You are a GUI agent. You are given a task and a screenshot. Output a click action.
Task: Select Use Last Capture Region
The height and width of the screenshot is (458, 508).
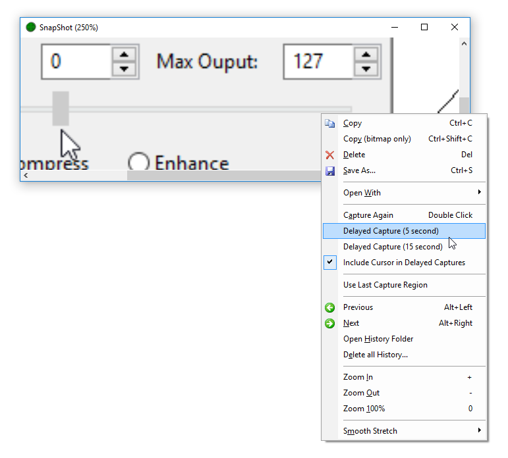(404, 285)
